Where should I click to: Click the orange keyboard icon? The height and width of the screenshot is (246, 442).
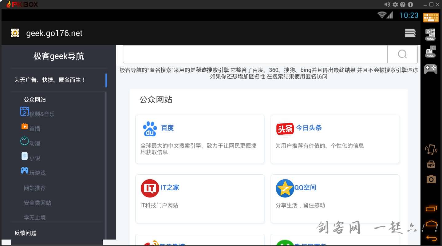[x=431, y=18]
